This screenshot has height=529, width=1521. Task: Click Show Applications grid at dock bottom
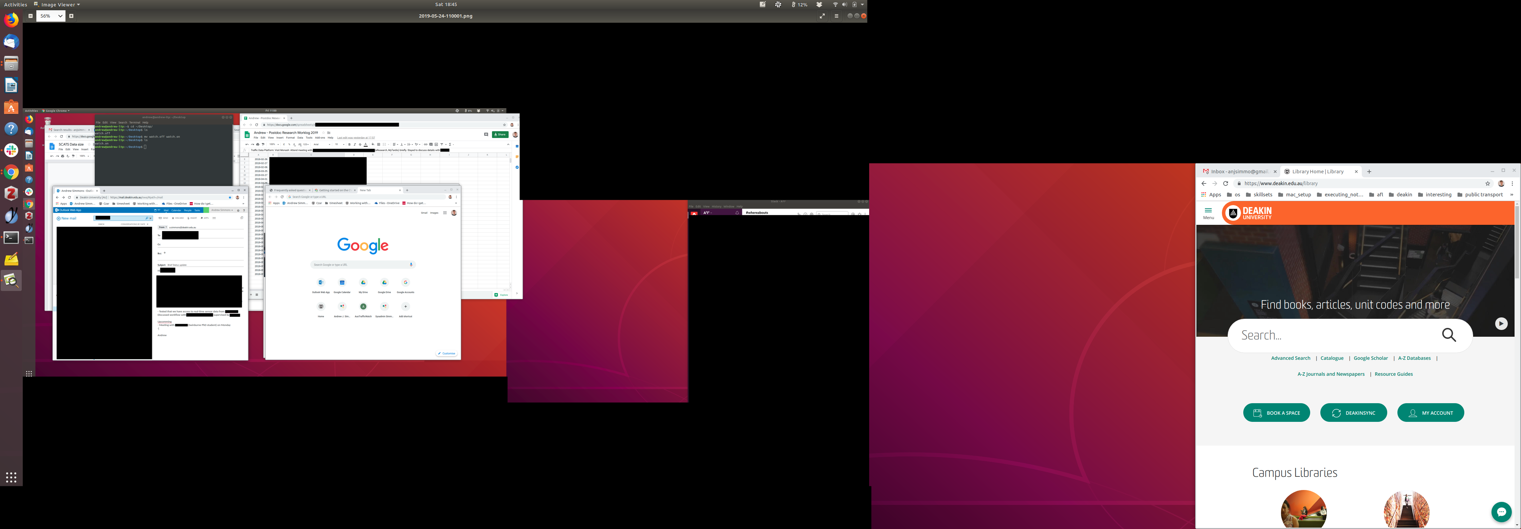(11, 477)
